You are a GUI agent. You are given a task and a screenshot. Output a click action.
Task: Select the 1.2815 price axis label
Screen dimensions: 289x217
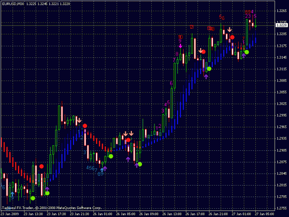(282, 185)
